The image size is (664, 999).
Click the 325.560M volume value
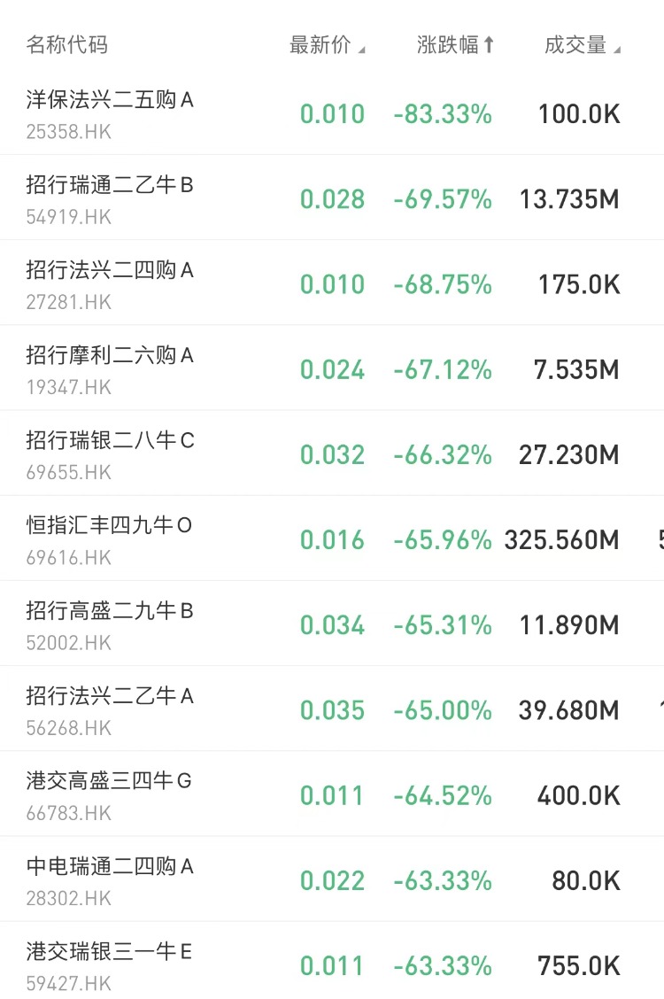tap(561, 540)
